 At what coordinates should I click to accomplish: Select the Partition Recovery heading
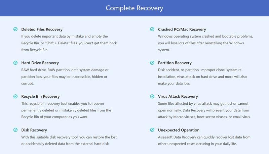pos(175,63)
